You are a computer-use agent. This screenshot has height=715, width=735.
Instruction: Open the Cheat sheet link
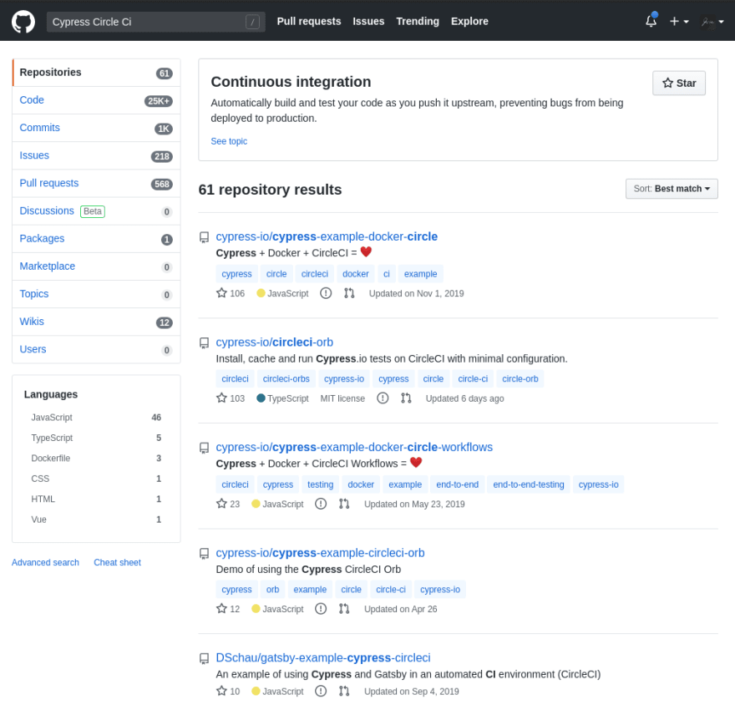pyautogui.click(x=117, y=562)
